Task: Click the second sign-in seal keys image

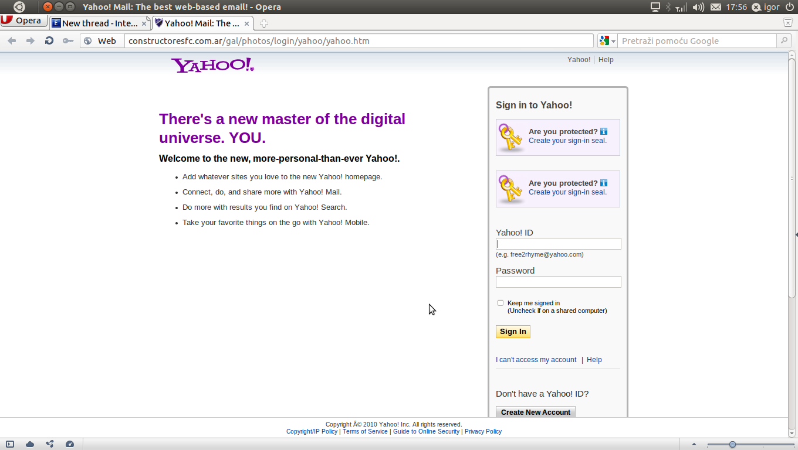Action: 510,189
